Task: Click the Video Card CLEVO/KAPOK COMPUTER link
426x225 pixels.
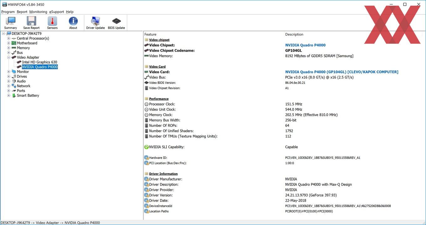Action: pyautogui.click(x=342, y=72)
